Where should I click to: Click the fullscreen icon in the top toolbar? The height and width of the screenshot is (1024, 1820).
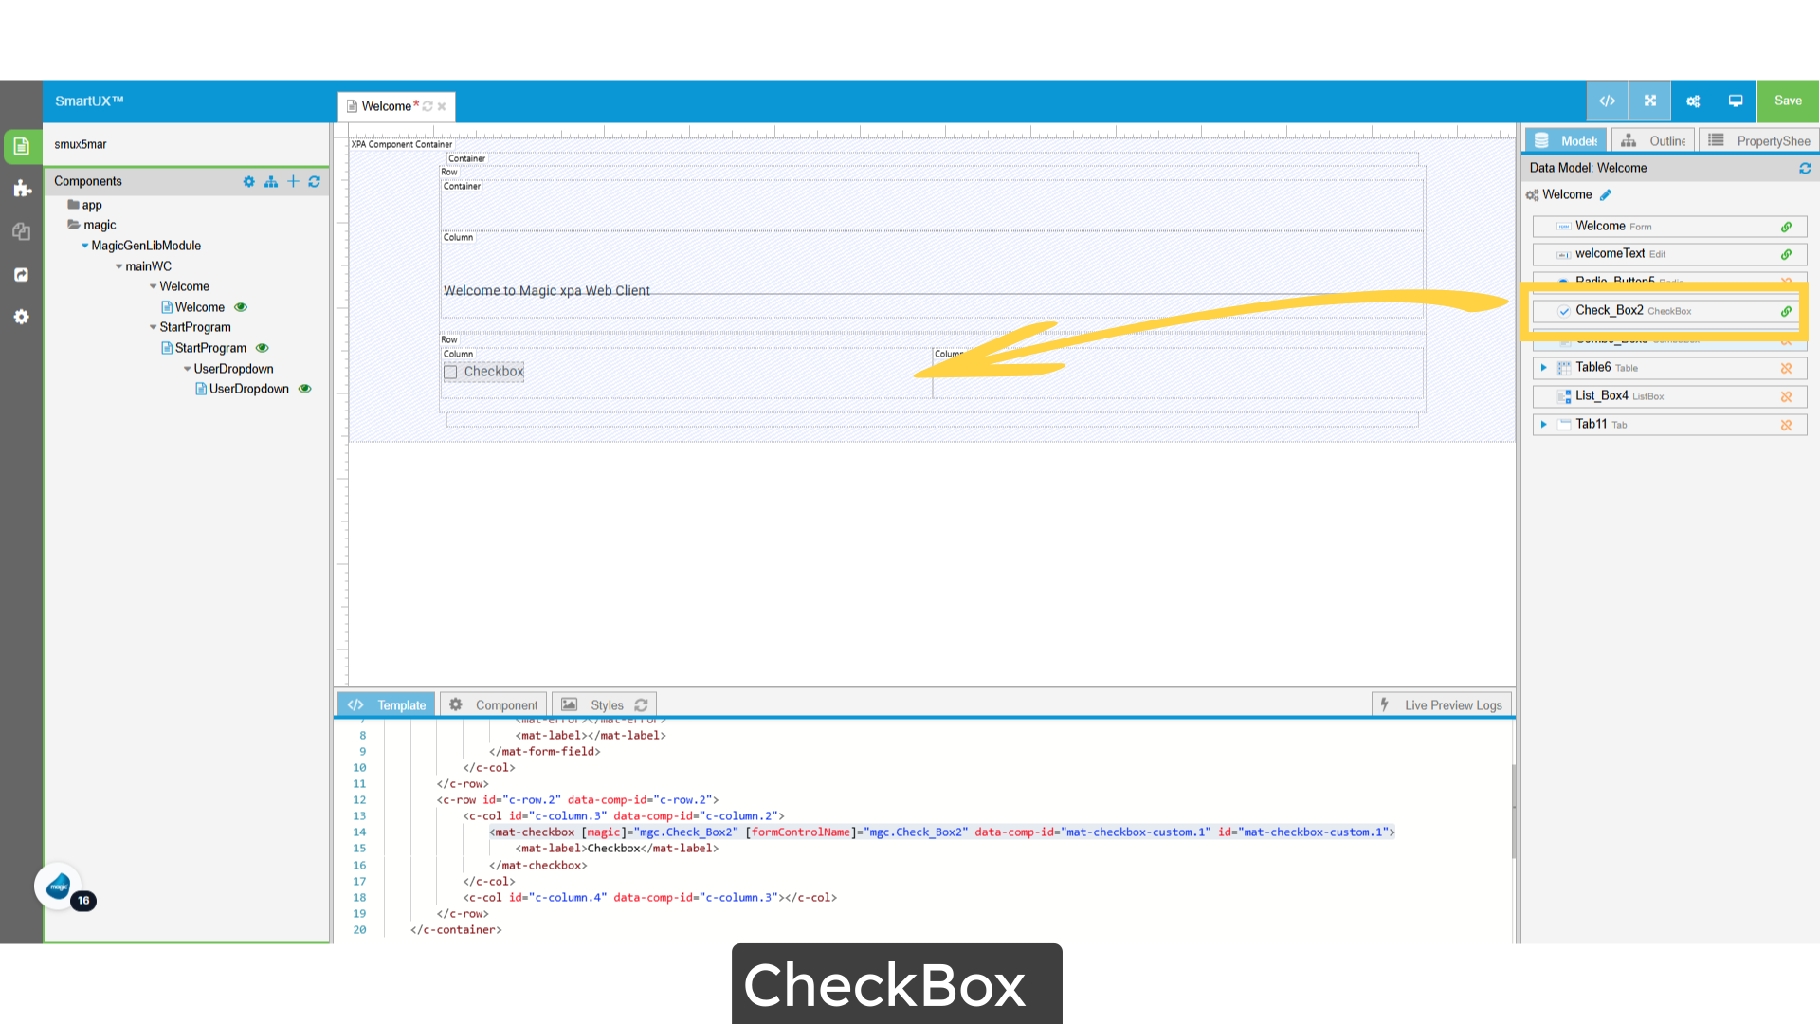pos(1649,101)
